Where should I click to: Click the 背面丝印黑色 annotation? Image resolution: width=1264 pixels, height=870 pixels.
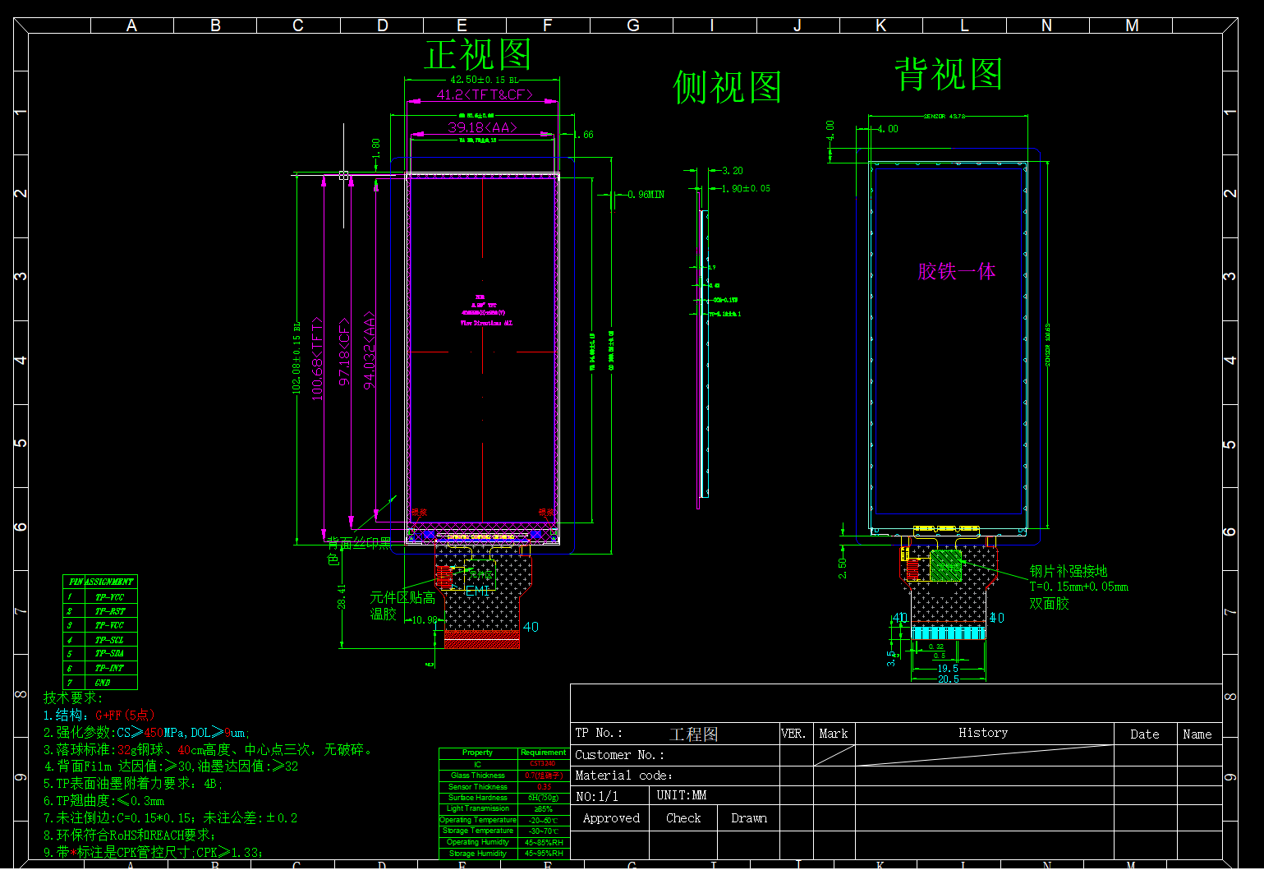360,550
